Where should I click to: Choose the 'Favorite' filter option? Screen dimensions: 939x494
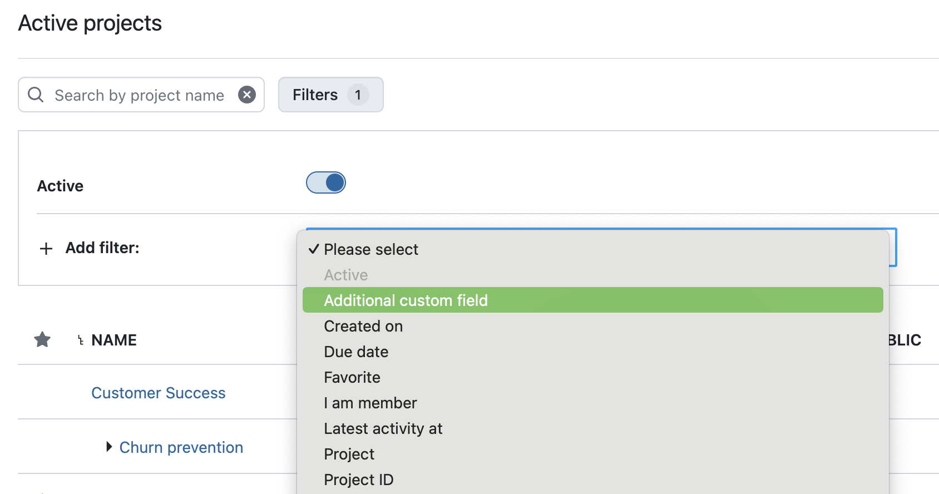tap(352, 377)
